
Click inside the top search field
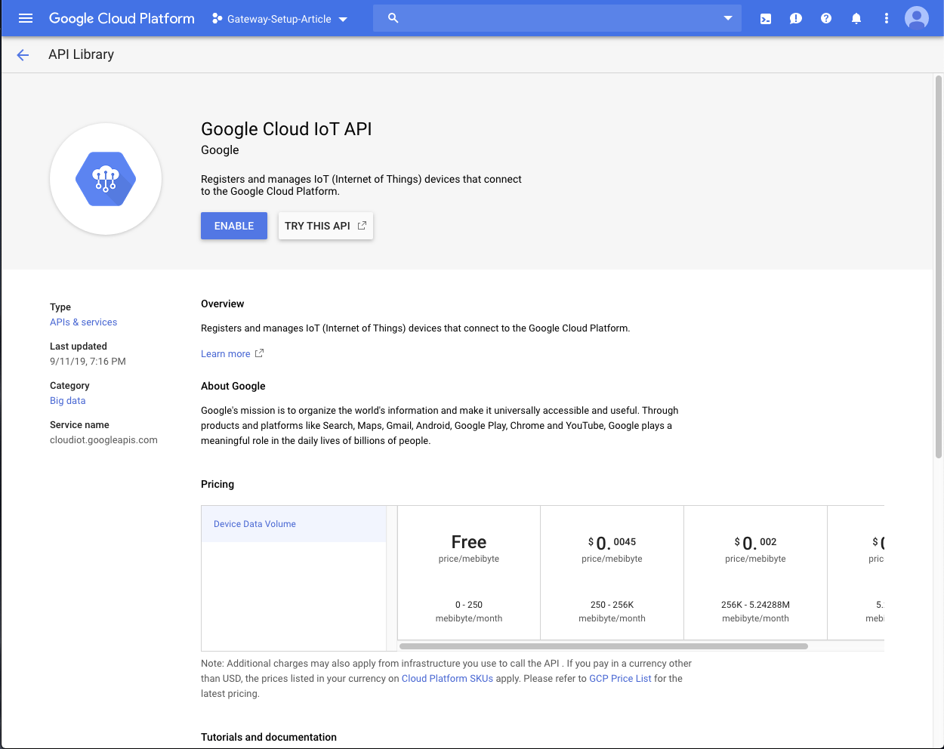[x=559, y=18]
